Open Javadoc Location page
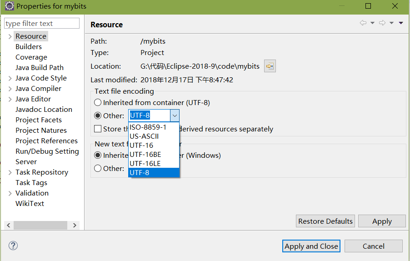Viewport: 410px width, 261px height. (44, 109)
